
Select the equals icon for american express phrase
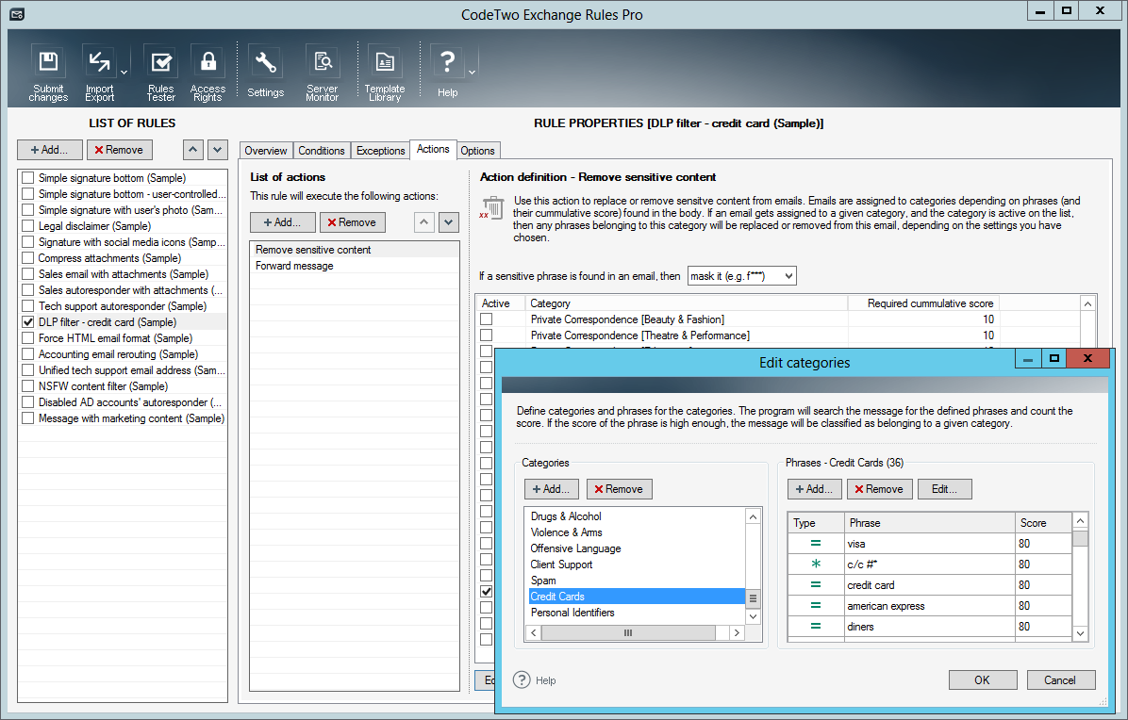[x=816, y=606]
